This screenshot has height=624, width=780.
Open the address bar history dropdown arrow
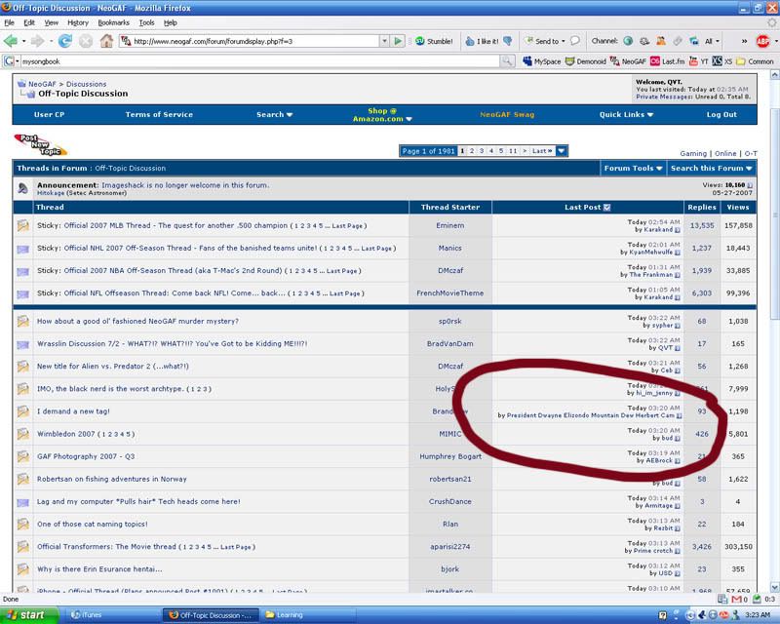tap(384, 41)
